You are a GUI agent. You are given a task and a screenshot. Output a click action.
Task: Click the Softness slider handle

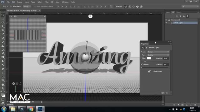click(142, 68)
